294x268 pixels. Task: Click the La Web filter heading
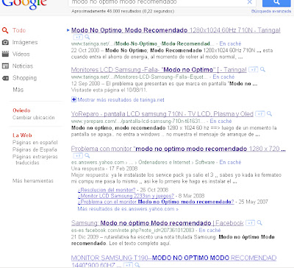[22, 135]
